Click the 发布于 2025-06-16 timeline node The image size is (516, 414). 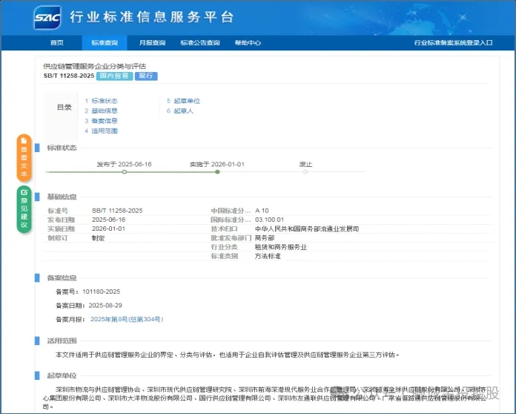pos(125,171)
